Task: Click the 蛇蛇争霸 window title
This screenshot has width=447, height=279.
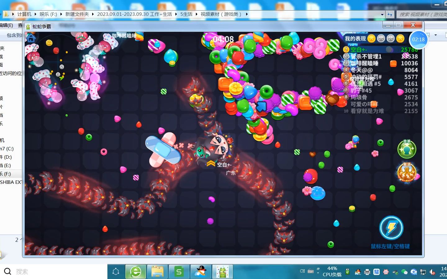Action: pyautogui.click(x=42, y=27)
